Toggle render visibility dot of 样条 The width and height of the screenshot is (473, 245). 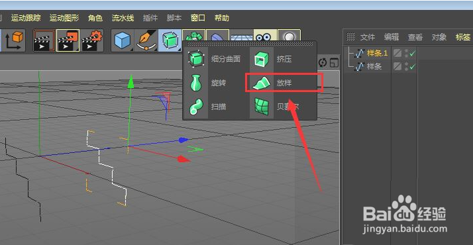406,69
